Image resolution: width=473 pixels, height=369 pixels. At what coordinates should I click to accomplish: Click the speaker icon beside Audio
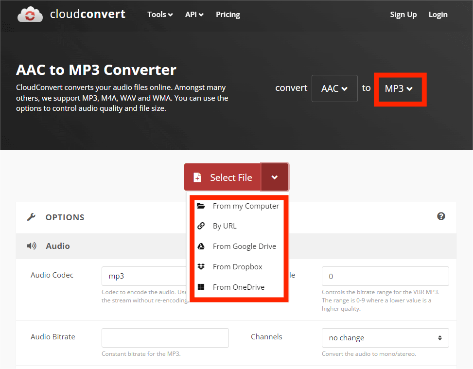tap(32, 246)
